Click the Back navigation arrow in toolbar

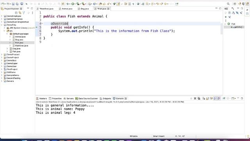coord(166,4)
